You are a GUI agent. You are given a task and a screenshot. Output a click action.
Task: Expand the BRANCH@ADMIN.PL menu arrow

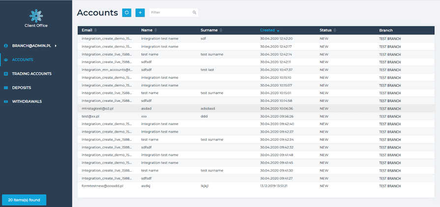click(56, 46)
